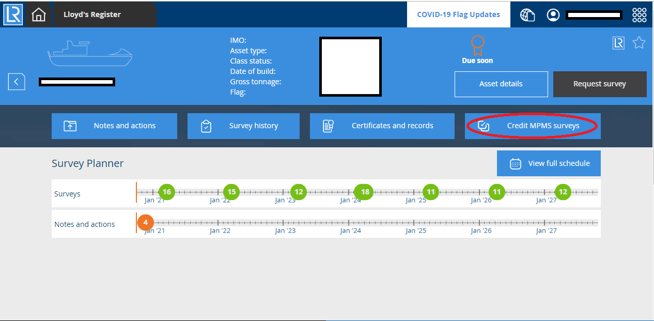Click the IMO: label
Image resolution: width=654 pixels, height=321 pixels.
coord(238,40)
